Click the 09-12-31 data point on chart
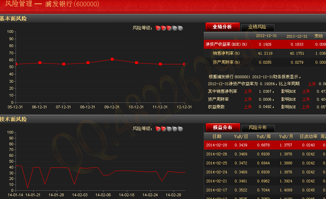 coord(112,59)
